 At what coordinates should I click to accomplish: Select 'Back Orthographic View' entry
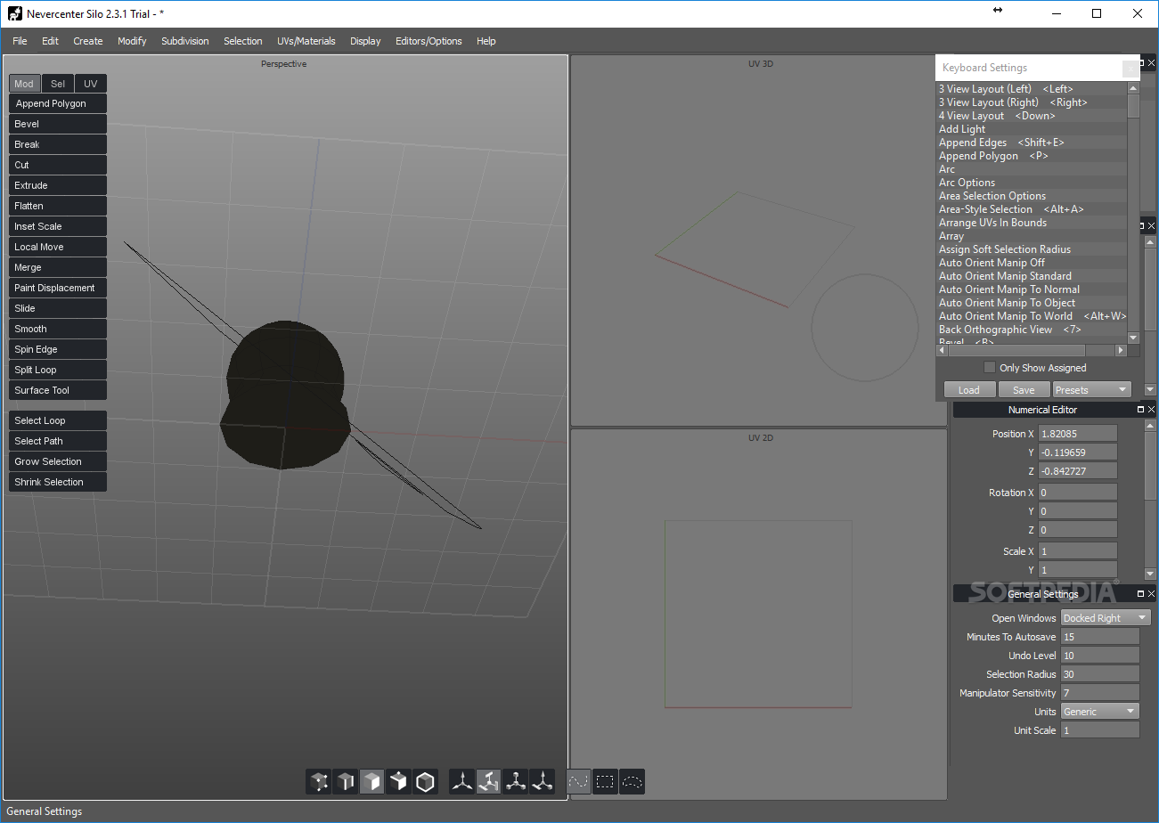pos(1032,330)
